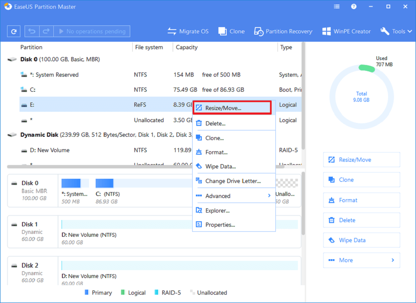
Task: Click the trash icon beside Delete... in the menu
Action: coord(199,123)
